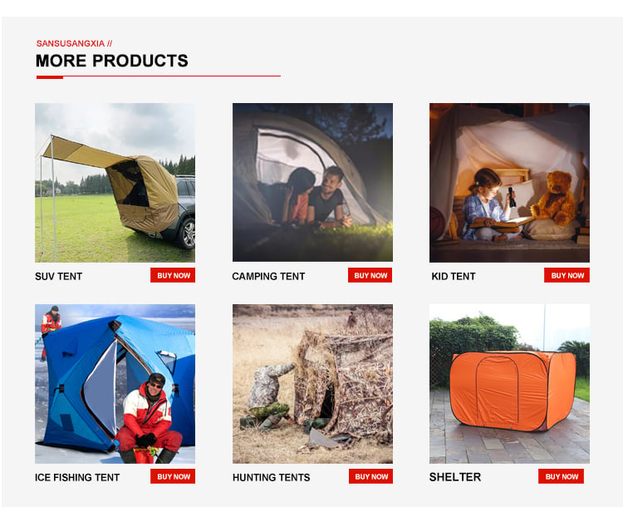
Task: Click Buy Now for Camping Tent
Action: tap(370, 275)
